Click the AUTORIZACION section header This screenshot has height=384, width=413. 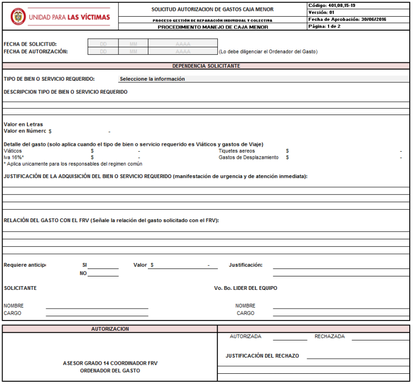click(x=110, y=329)
